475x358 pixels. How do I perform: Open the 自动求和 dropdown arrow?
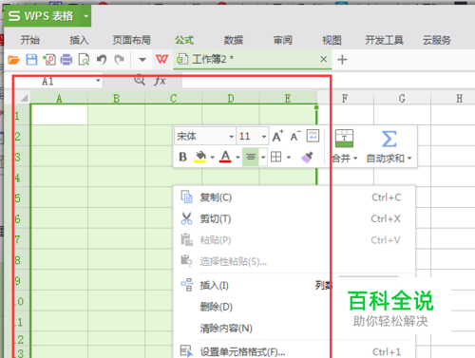pyautogui.click(x=409, y=158)
